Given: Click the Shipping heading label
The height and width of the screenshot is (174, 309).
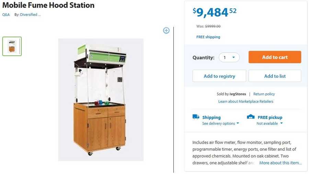Looking at the screenshot, I should [x=211, y=117].
